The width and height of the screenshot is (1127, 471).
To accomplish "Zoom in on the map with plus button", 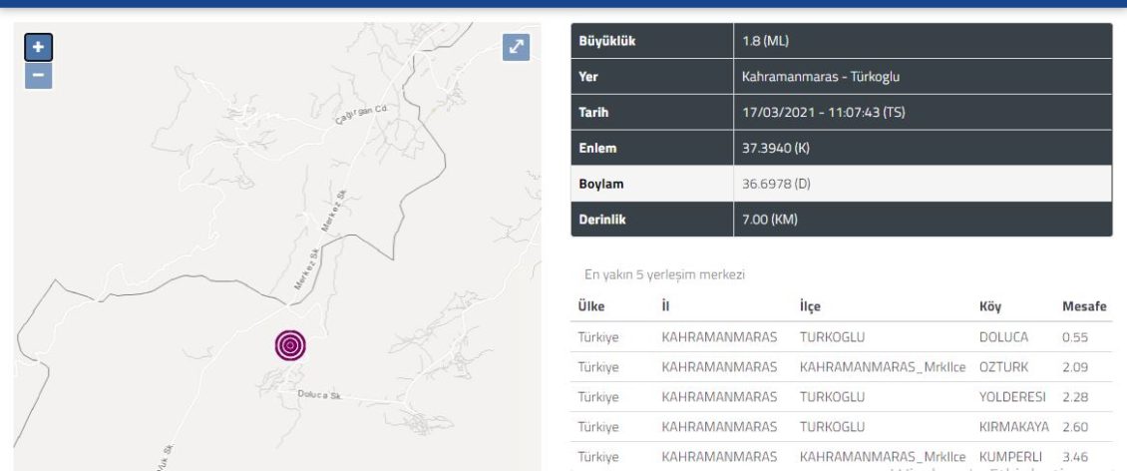I will coord(38,47).
